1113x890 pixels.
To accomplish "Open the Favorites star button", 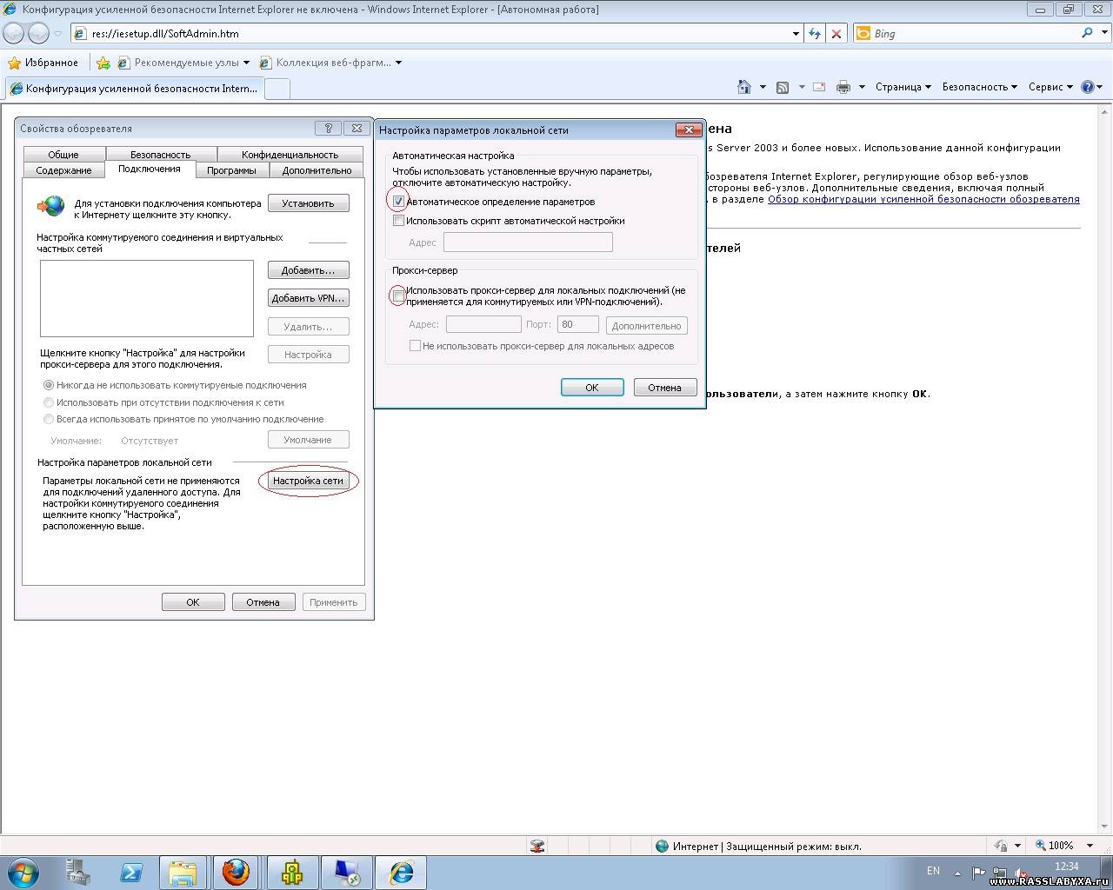I will click(43, 63).
